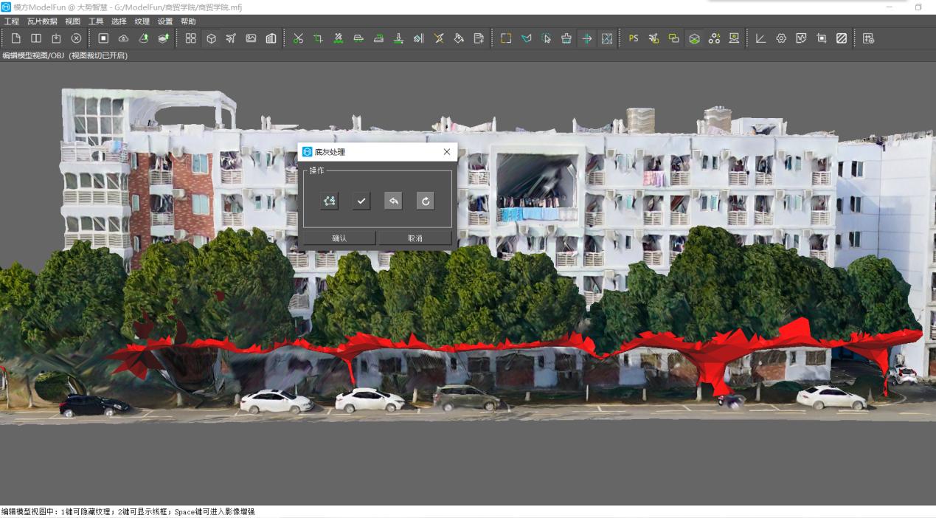This screenshot has height=518, width=936.
Task: Click the draw polygon button in dialog
Action: 330,201
